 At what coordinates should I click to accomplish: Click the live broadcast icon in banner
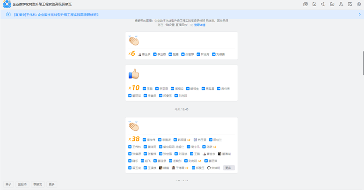click(x=8, y=15)
